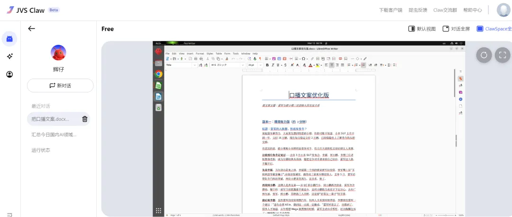Export as PDF icon in Writer toolbar
Screen dimensions: 512x217
[x=191, y=59]
